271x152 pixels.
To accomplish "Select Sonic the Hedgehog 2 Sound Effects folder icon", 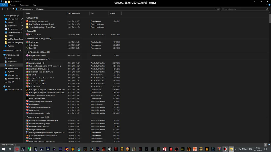I will point(27,27).
